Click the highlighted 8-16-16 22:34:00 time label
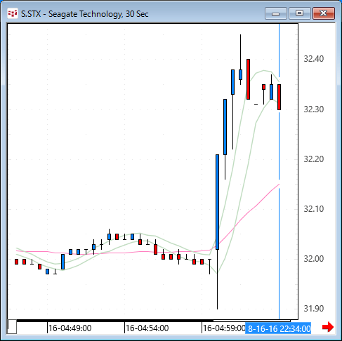The height and width of the screenshot is (341, 342). pos(278,328)
